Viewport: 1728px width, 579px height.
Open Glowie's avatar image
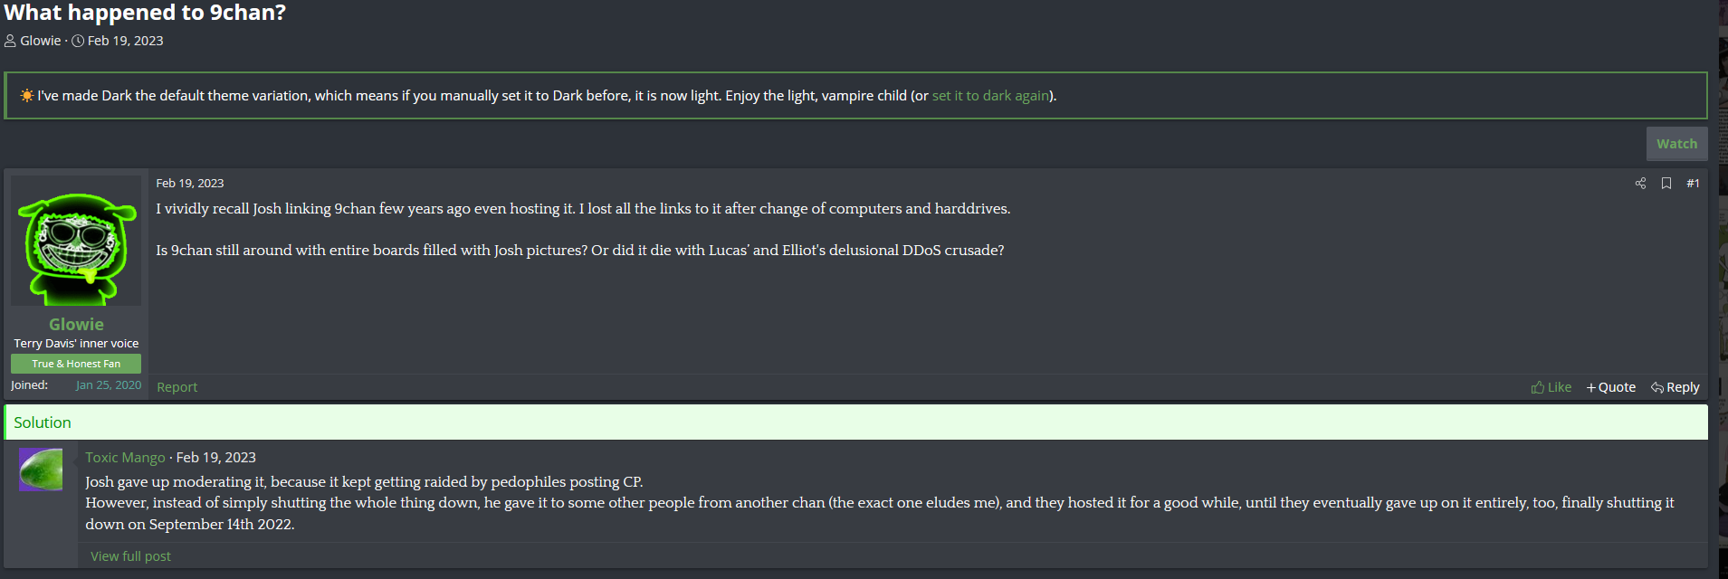[76, 241]
